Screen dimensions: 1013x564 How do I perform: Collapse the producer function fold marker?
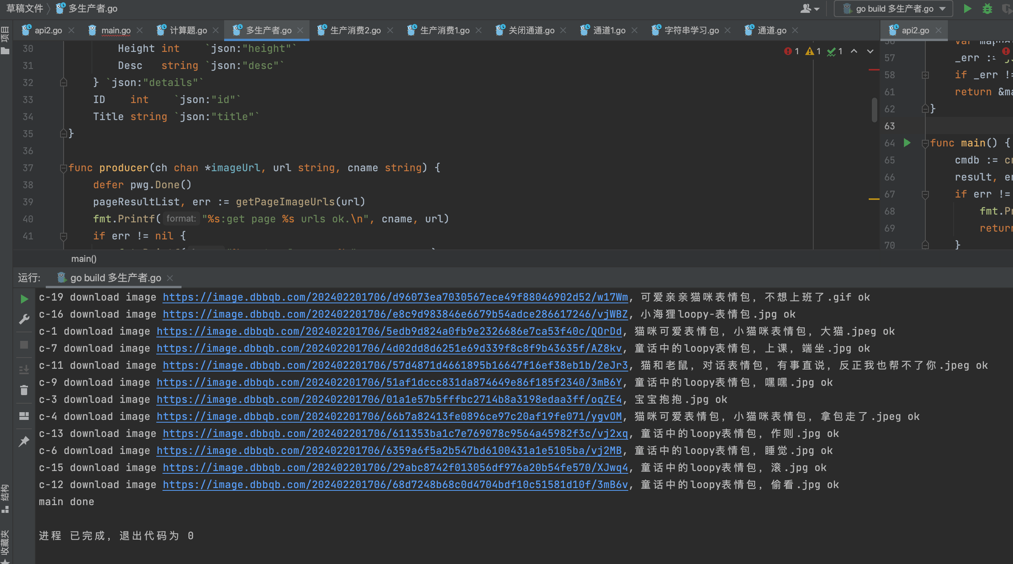pyautogui.click(x=63, y=168)
